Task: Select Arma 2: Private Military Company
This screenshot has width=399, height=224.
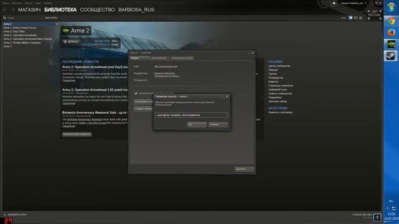Action: pyautogui.click(x=22, y=43)
